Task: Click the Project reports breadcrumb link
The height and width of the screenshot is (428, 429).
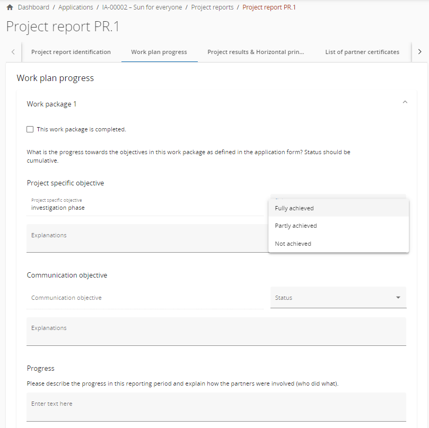Action: click(212, 7)
